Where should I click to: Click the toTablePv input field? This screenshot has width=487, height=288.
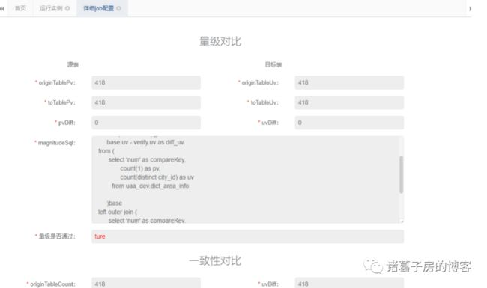click(x=146, y=102)
